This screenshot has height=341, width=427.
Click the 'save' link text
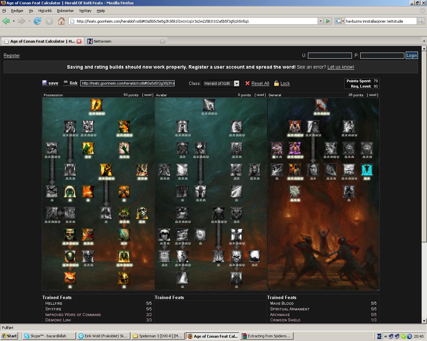pos(53,83)
